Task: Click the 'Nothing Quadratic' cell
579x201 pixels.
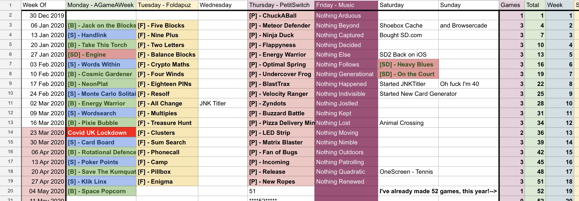Action: 346,172
